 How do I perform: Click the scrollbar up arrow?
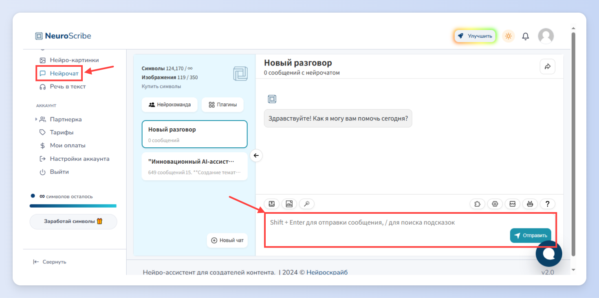(x=573, y=28)
